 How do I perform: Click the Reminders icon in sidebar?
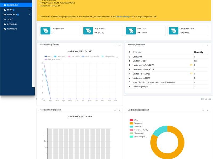click(x=5, y=29)
